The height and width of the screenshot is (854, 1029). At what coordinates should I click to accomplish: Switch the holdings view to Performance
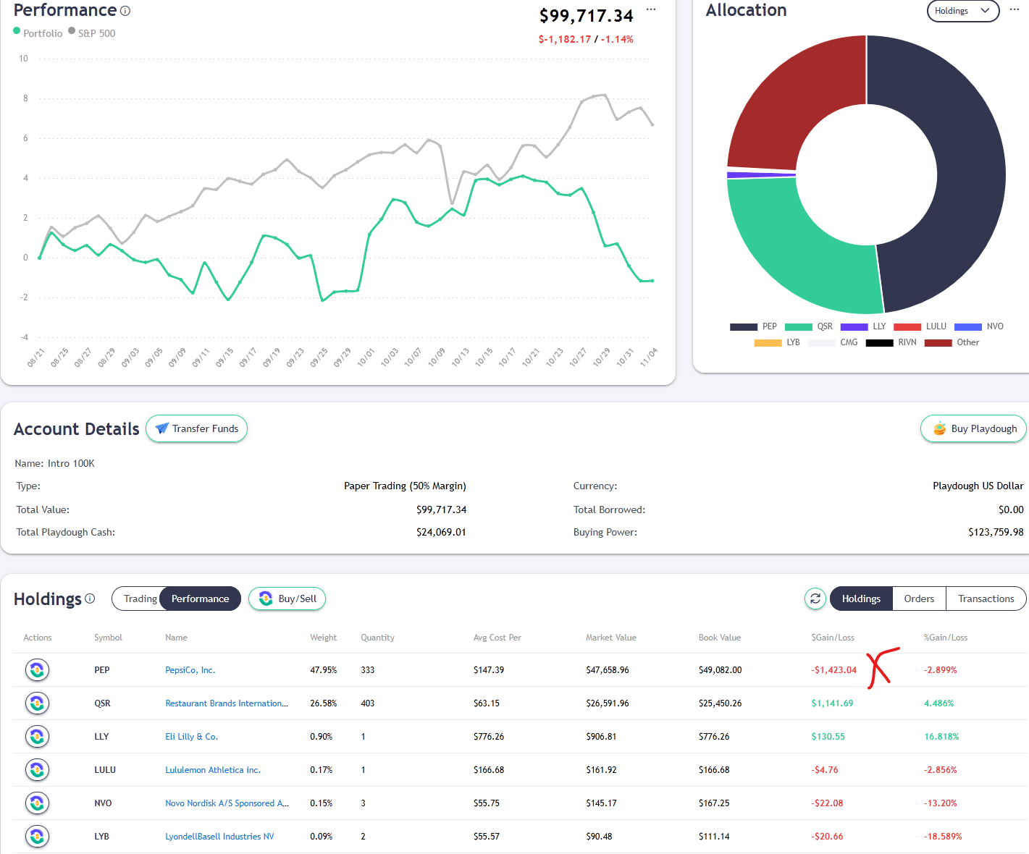[x=200, y=599]
